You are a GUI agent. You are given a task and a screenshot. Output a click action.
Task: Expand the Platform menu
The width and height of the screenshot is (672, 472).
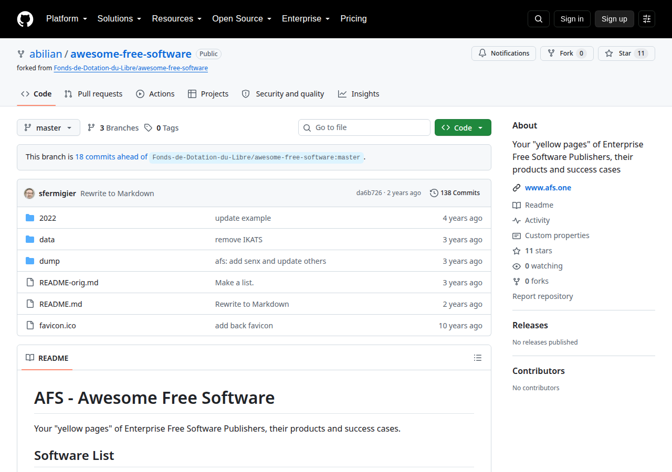pos(67,19)
